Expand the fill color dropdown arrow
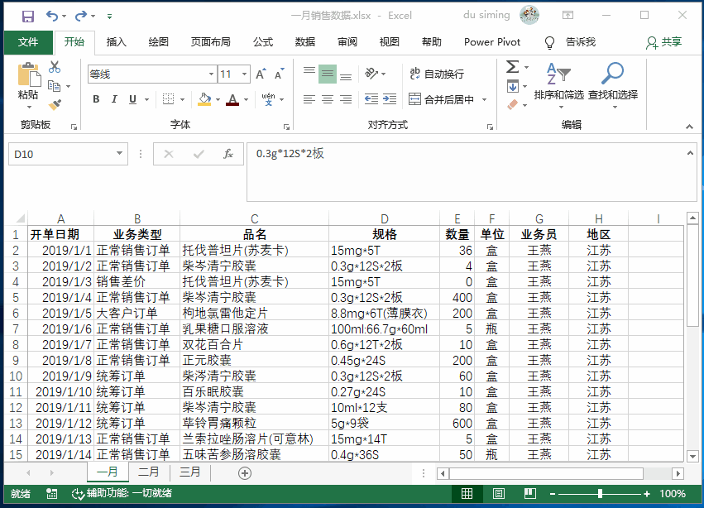 coord(218,98)
